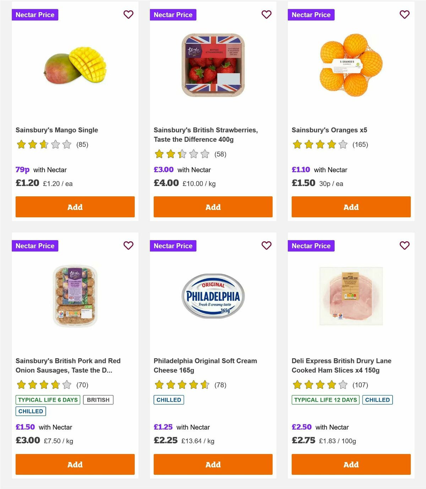Add British Strawberries to the basket
The width and height of the screenshot is (426, 489).
click(213, 207)
